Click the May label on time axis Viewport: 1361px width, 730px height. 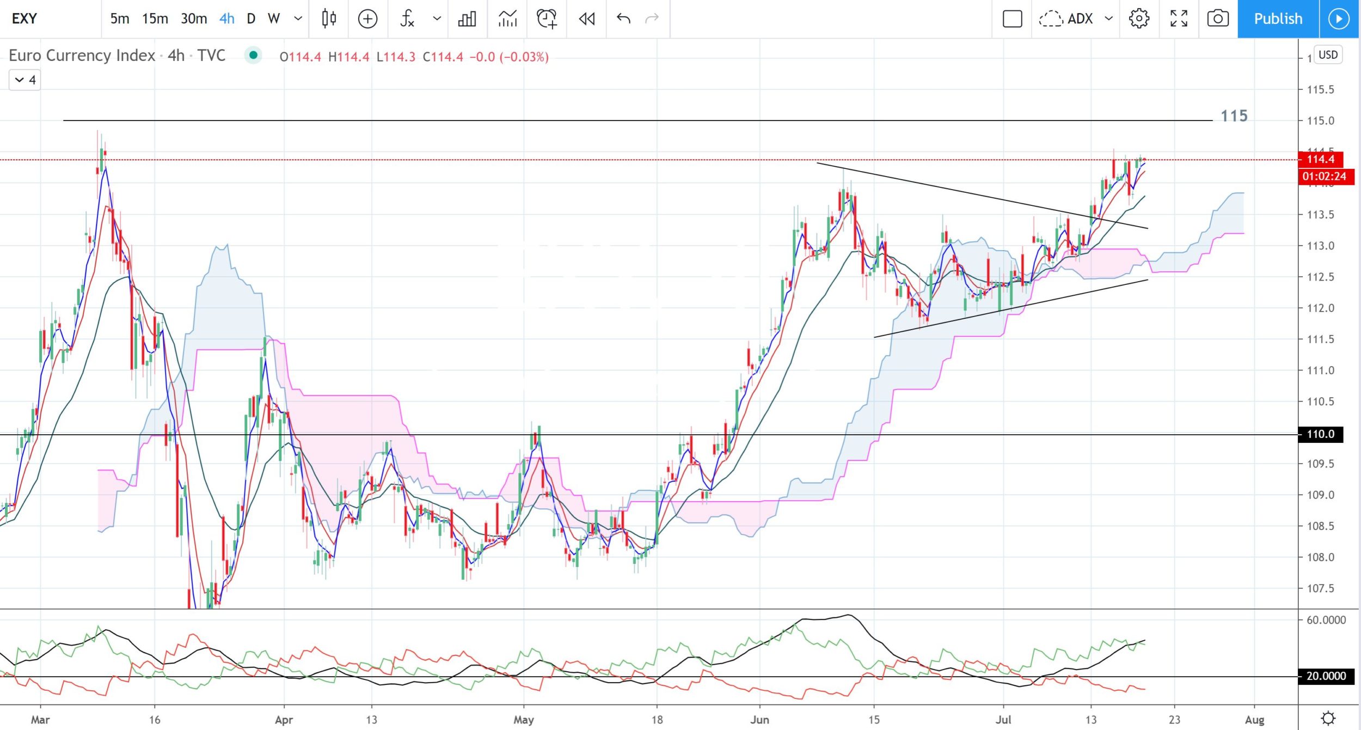pyautogui.click(x=524, y=720)
